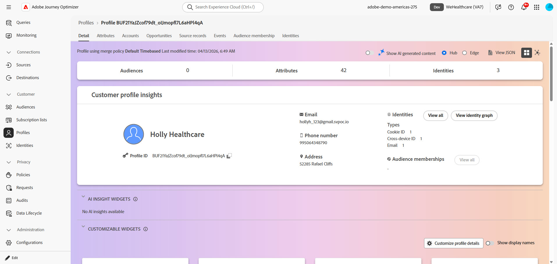
Task: Copy the Profile ID value
Action: 229,156
